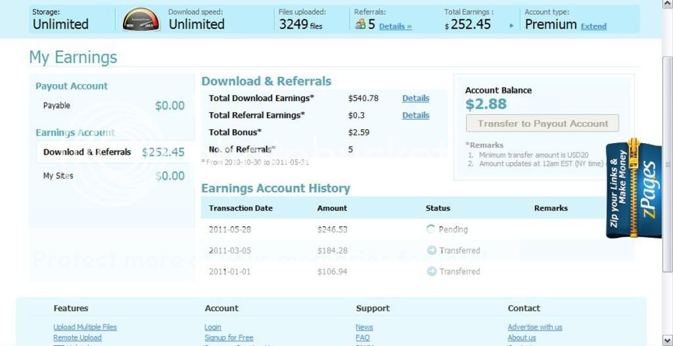The height and width of the screenshot is (346, 673).
Task: Click the Amount column header
Action: 332,208
